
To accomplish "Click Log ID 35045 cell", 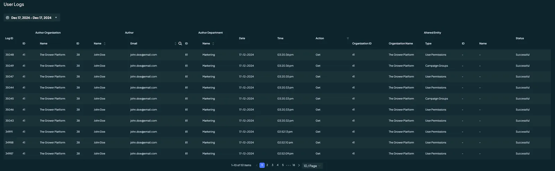I will (x=10, y=99).
